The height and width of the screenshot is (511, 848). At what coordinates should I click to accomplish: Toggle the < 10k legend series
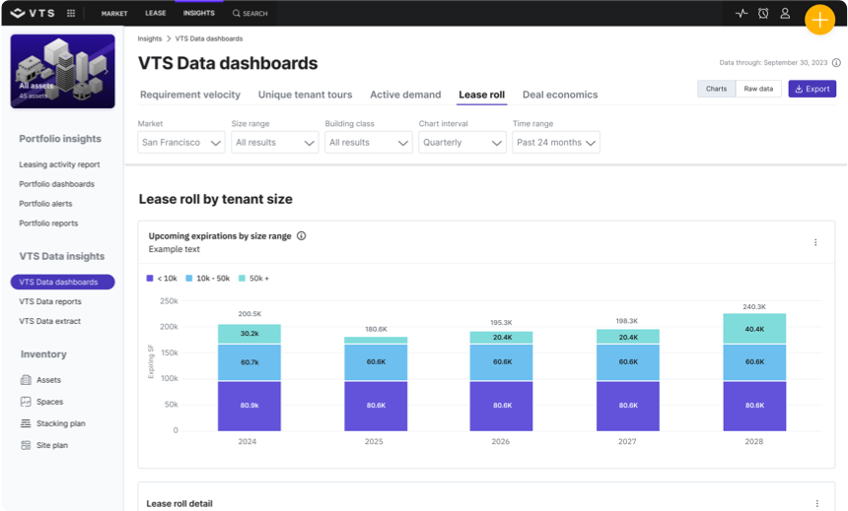click(162, 279)
